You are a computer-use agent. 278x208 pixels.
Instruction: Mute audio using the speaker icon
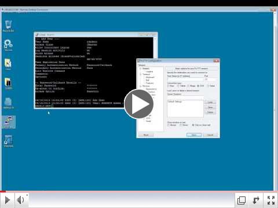[21, 200]
